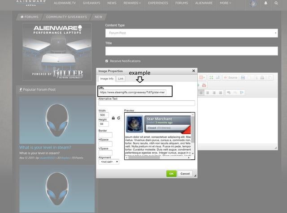This screenshot has width=287, height=213.
Task: Open the Experiences menu item
Action: [158, 3]
